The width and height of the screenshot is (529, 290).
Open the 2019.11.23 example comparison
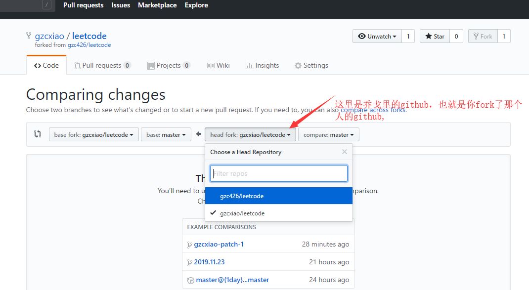tap(209, 262)
